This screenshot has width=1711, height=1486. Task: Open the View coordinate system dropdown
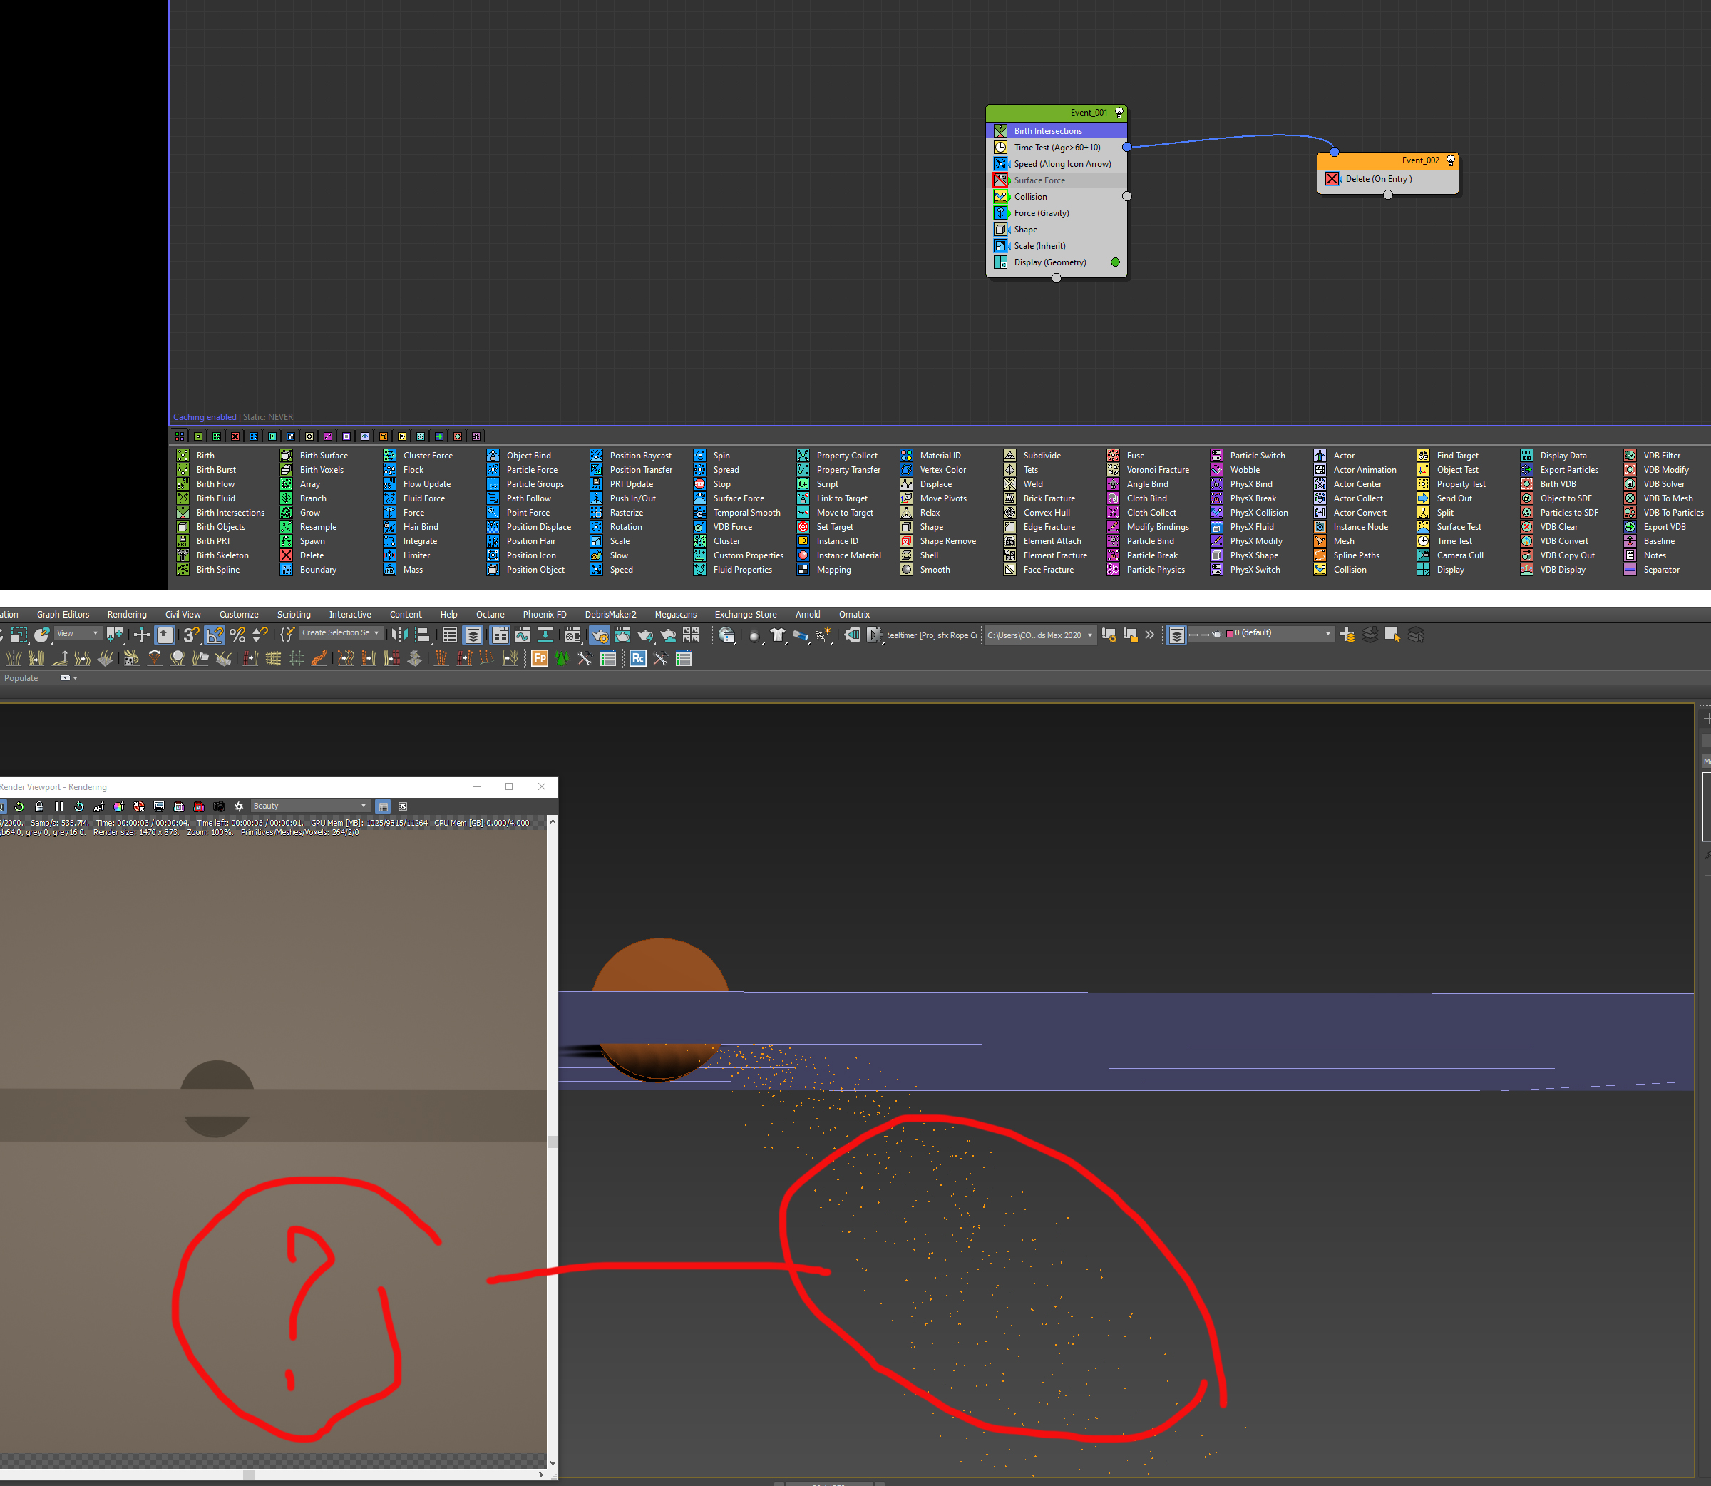(x=78, y=633)
